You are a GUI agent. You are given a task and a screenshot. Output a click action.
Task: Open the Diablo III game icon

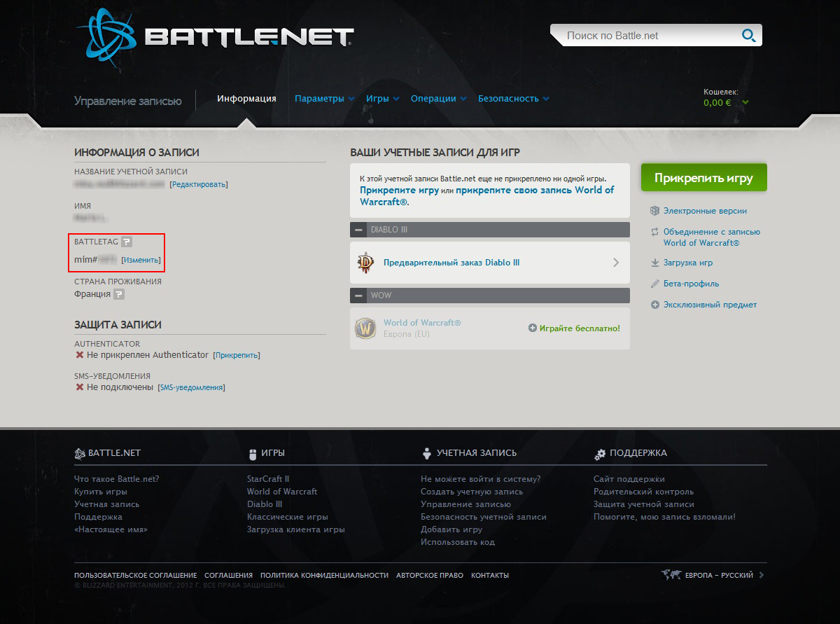(365, 263)
